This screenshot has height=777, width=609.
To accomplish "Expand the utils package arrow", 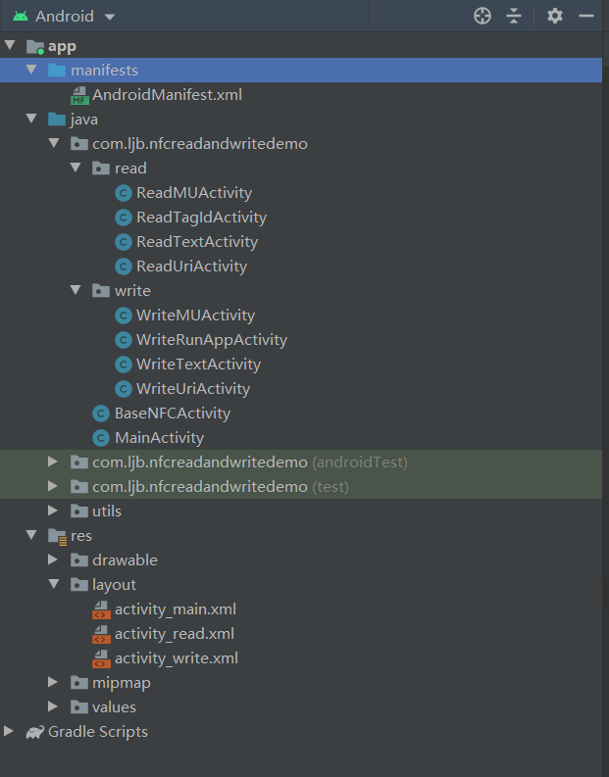I will point(54,511).
